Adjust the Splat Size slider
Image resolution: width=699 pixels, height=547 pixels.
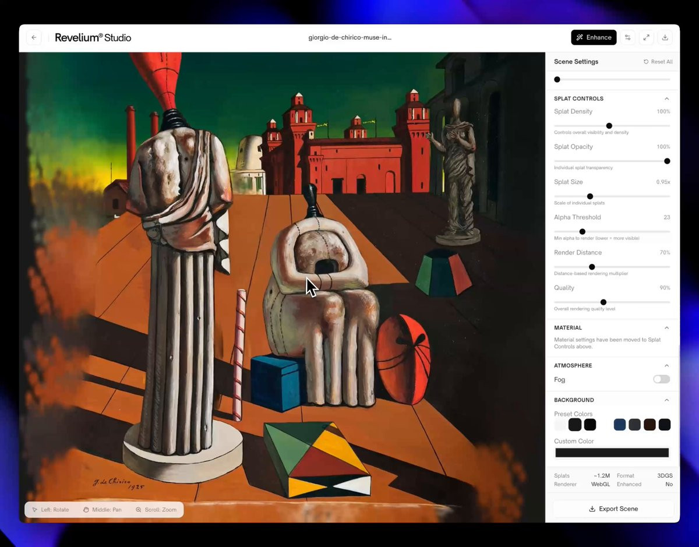612,196
